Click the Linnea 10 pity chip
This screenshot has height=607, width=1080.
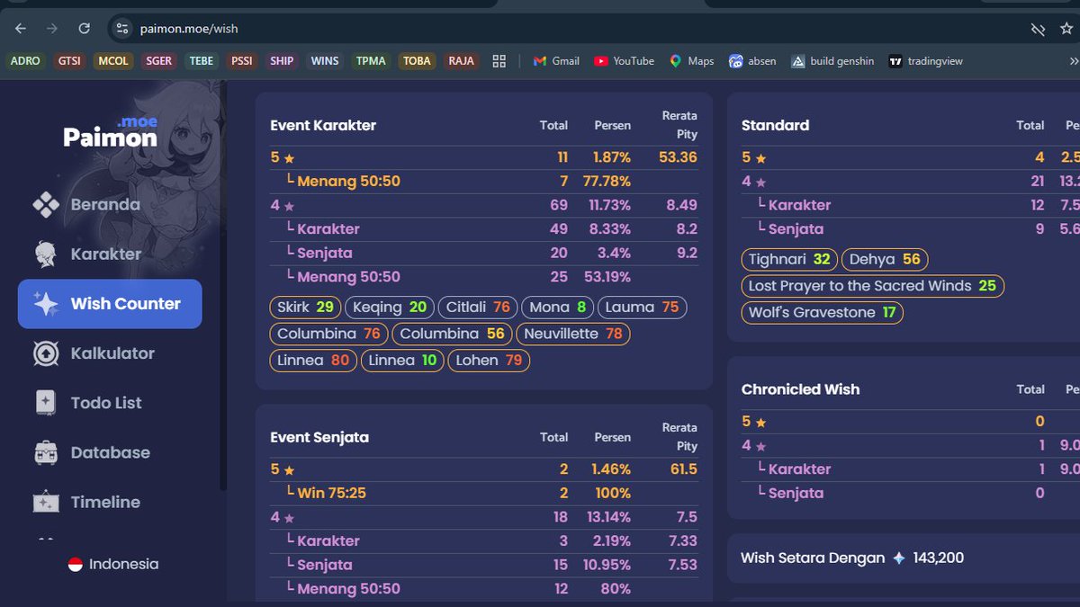[402, 361]
